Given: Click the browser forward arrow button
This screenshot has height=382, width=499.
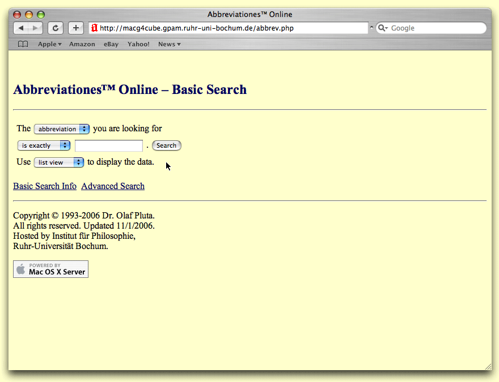Looking at the screenshot, I should [x=35, y=28].
